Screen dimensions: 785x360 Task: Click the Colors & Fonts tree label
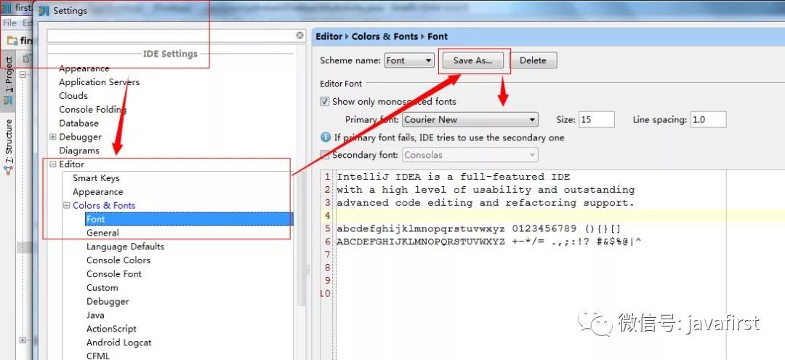[x=104, y=205]
